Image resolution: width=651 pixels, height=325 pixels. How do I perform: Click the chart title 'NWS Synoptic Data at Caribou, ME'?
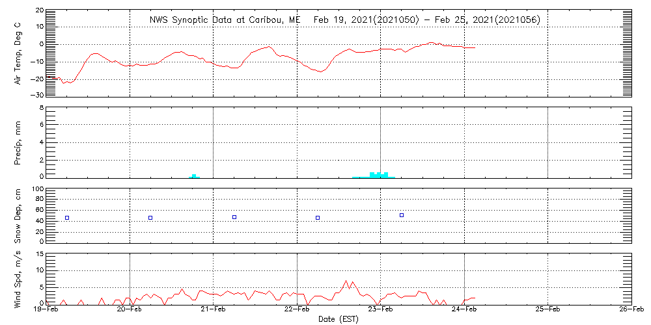(x=225, y=19)
